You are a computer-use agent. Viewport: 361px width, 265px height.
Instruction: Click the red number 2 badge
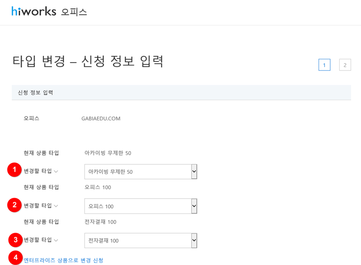click(x=14, y=205)
